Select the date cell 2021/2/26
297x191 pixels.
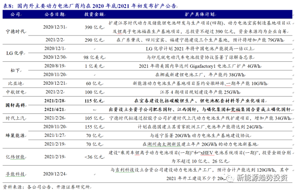55,118
